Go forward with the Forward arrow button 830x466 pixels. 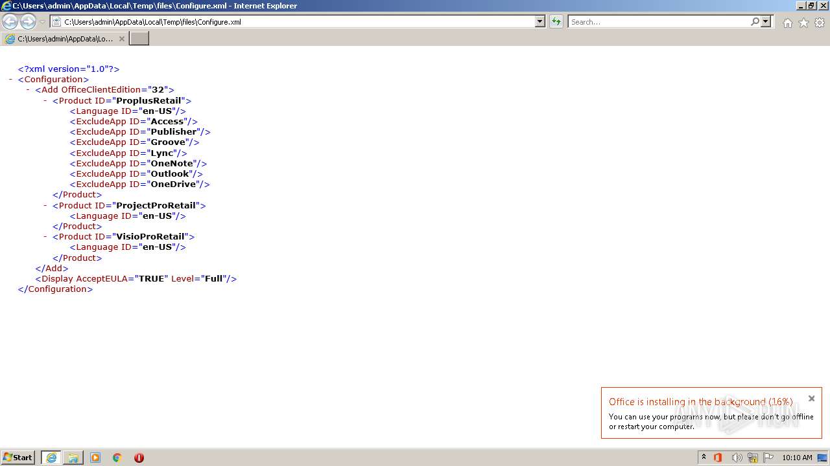coord(28,22)
